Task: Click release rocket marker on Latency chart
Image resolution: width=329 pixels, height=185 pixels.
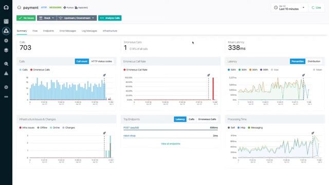Action: (303, 75)
